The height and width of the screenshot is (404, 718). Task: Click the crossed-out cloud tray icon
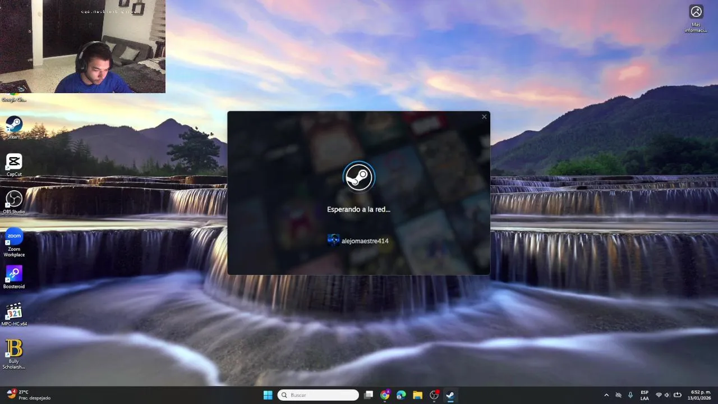619,395
